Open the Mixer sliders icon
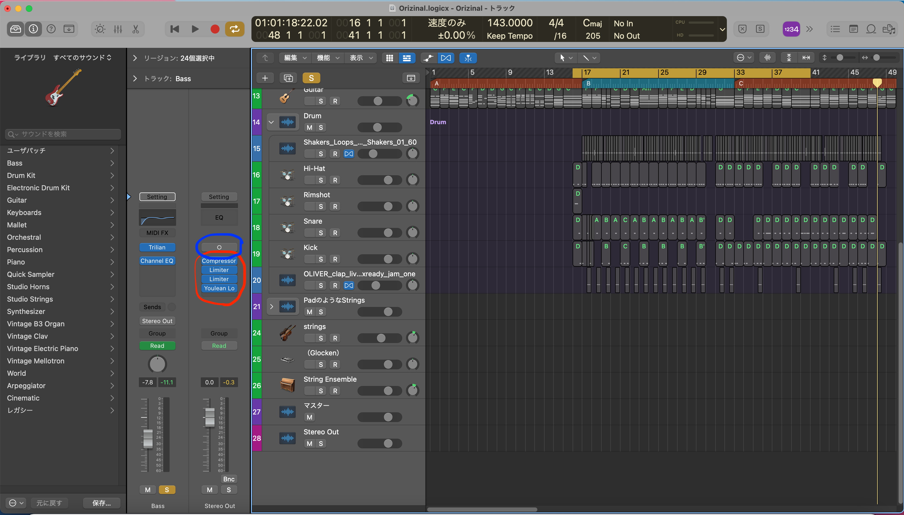 pos(118,29)
